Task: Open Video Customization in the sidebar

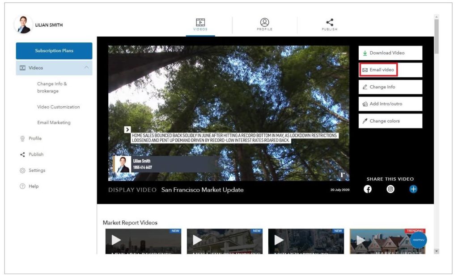Action: (59, 107)
